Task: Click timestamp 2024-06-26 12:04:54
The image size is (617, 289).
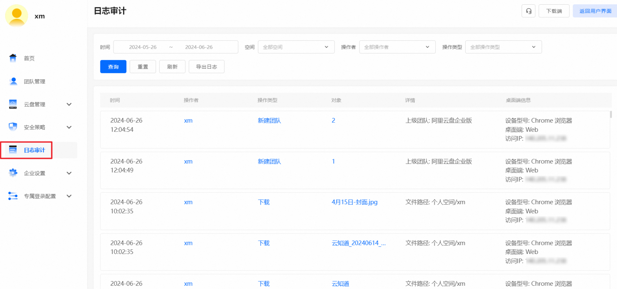Action: coord(126,125)
